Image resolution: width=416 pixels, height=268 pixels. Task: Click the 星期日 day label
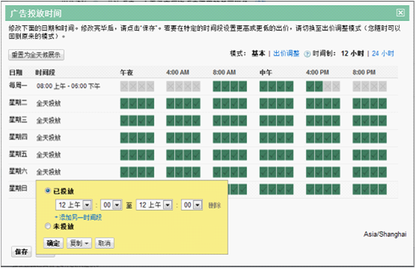point(18,188)
